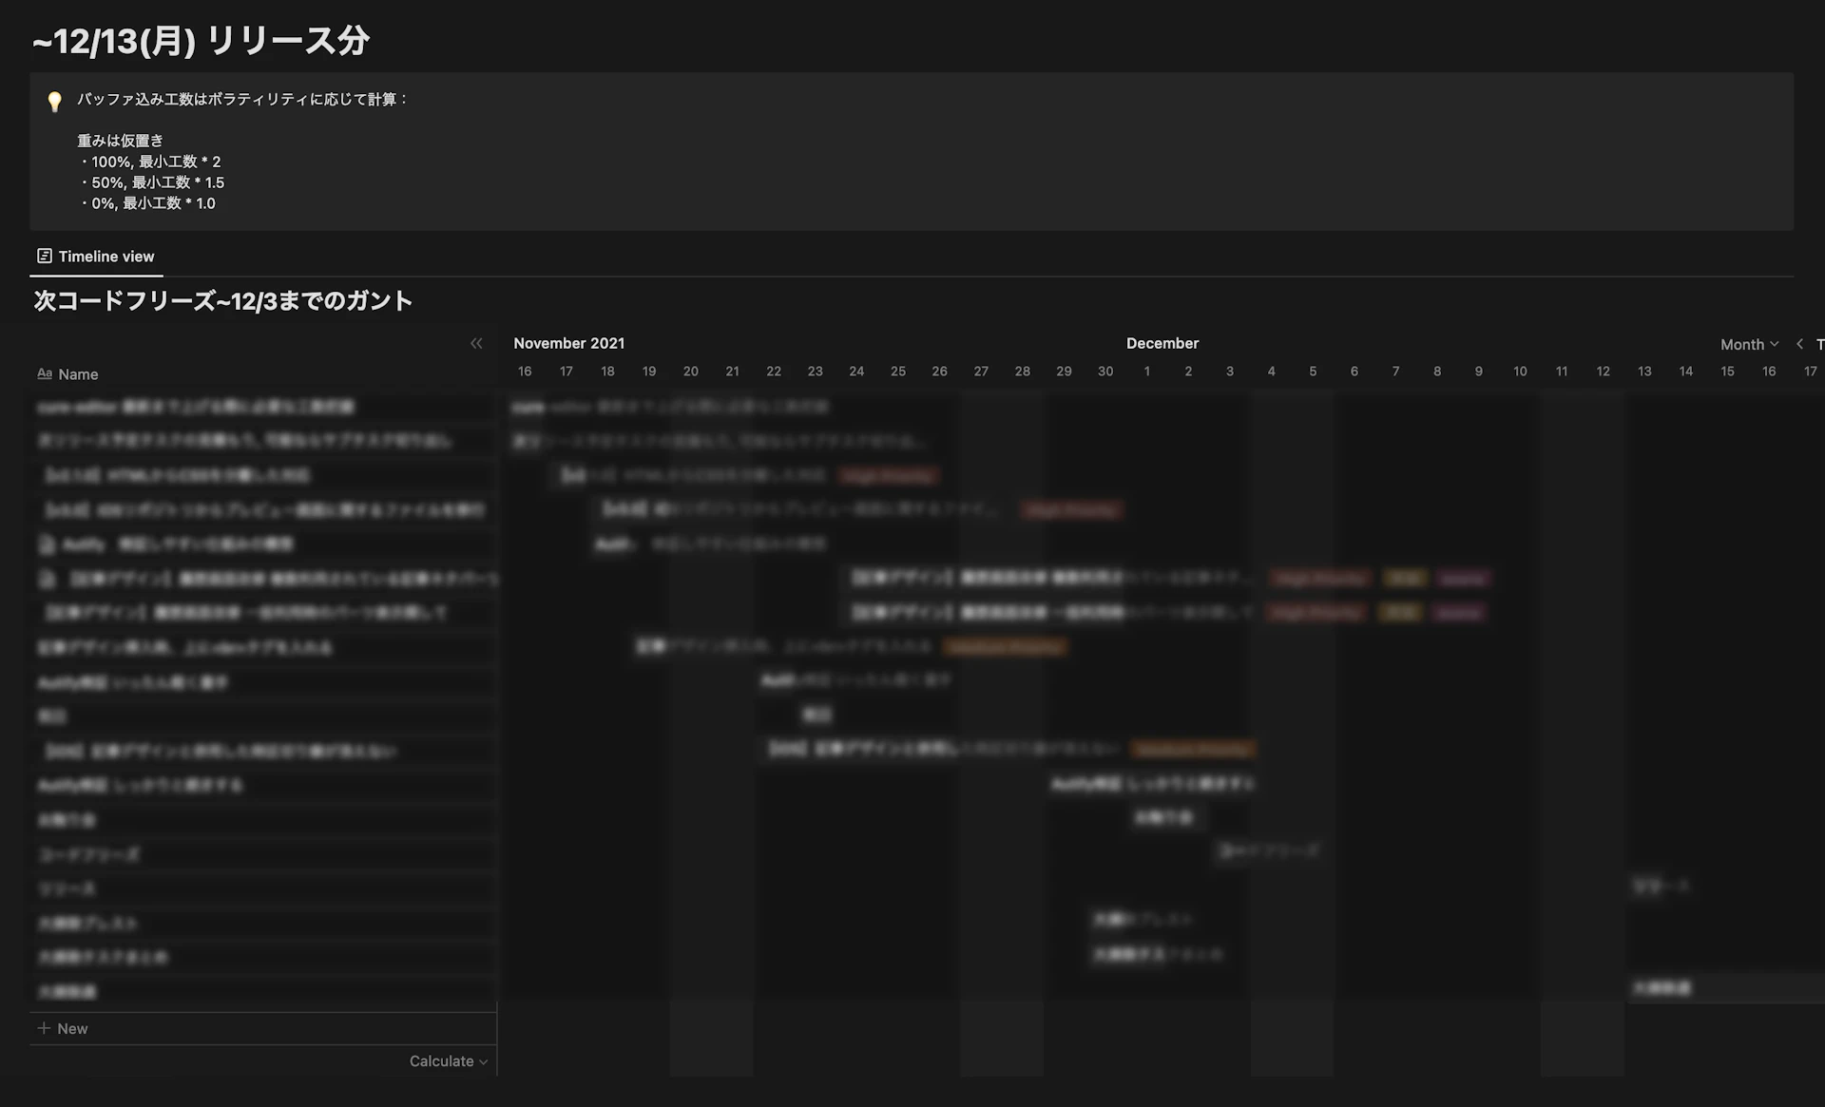Image resolution: width=1825 pixels, height=1107 pixels.
Task: Click the lightbulb callout icon
Action: [54, 102]
